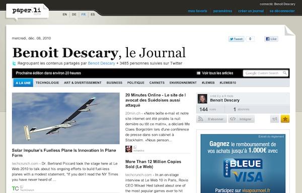This screenshot has height=193, width=302.
Task: Open the ENVIRONNEMENT tab
Action: (x=183, y=83)
